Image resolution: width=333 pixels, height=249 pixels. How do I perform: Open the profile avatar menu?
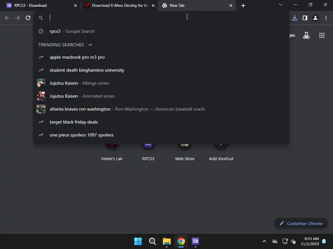click(315, 18)
